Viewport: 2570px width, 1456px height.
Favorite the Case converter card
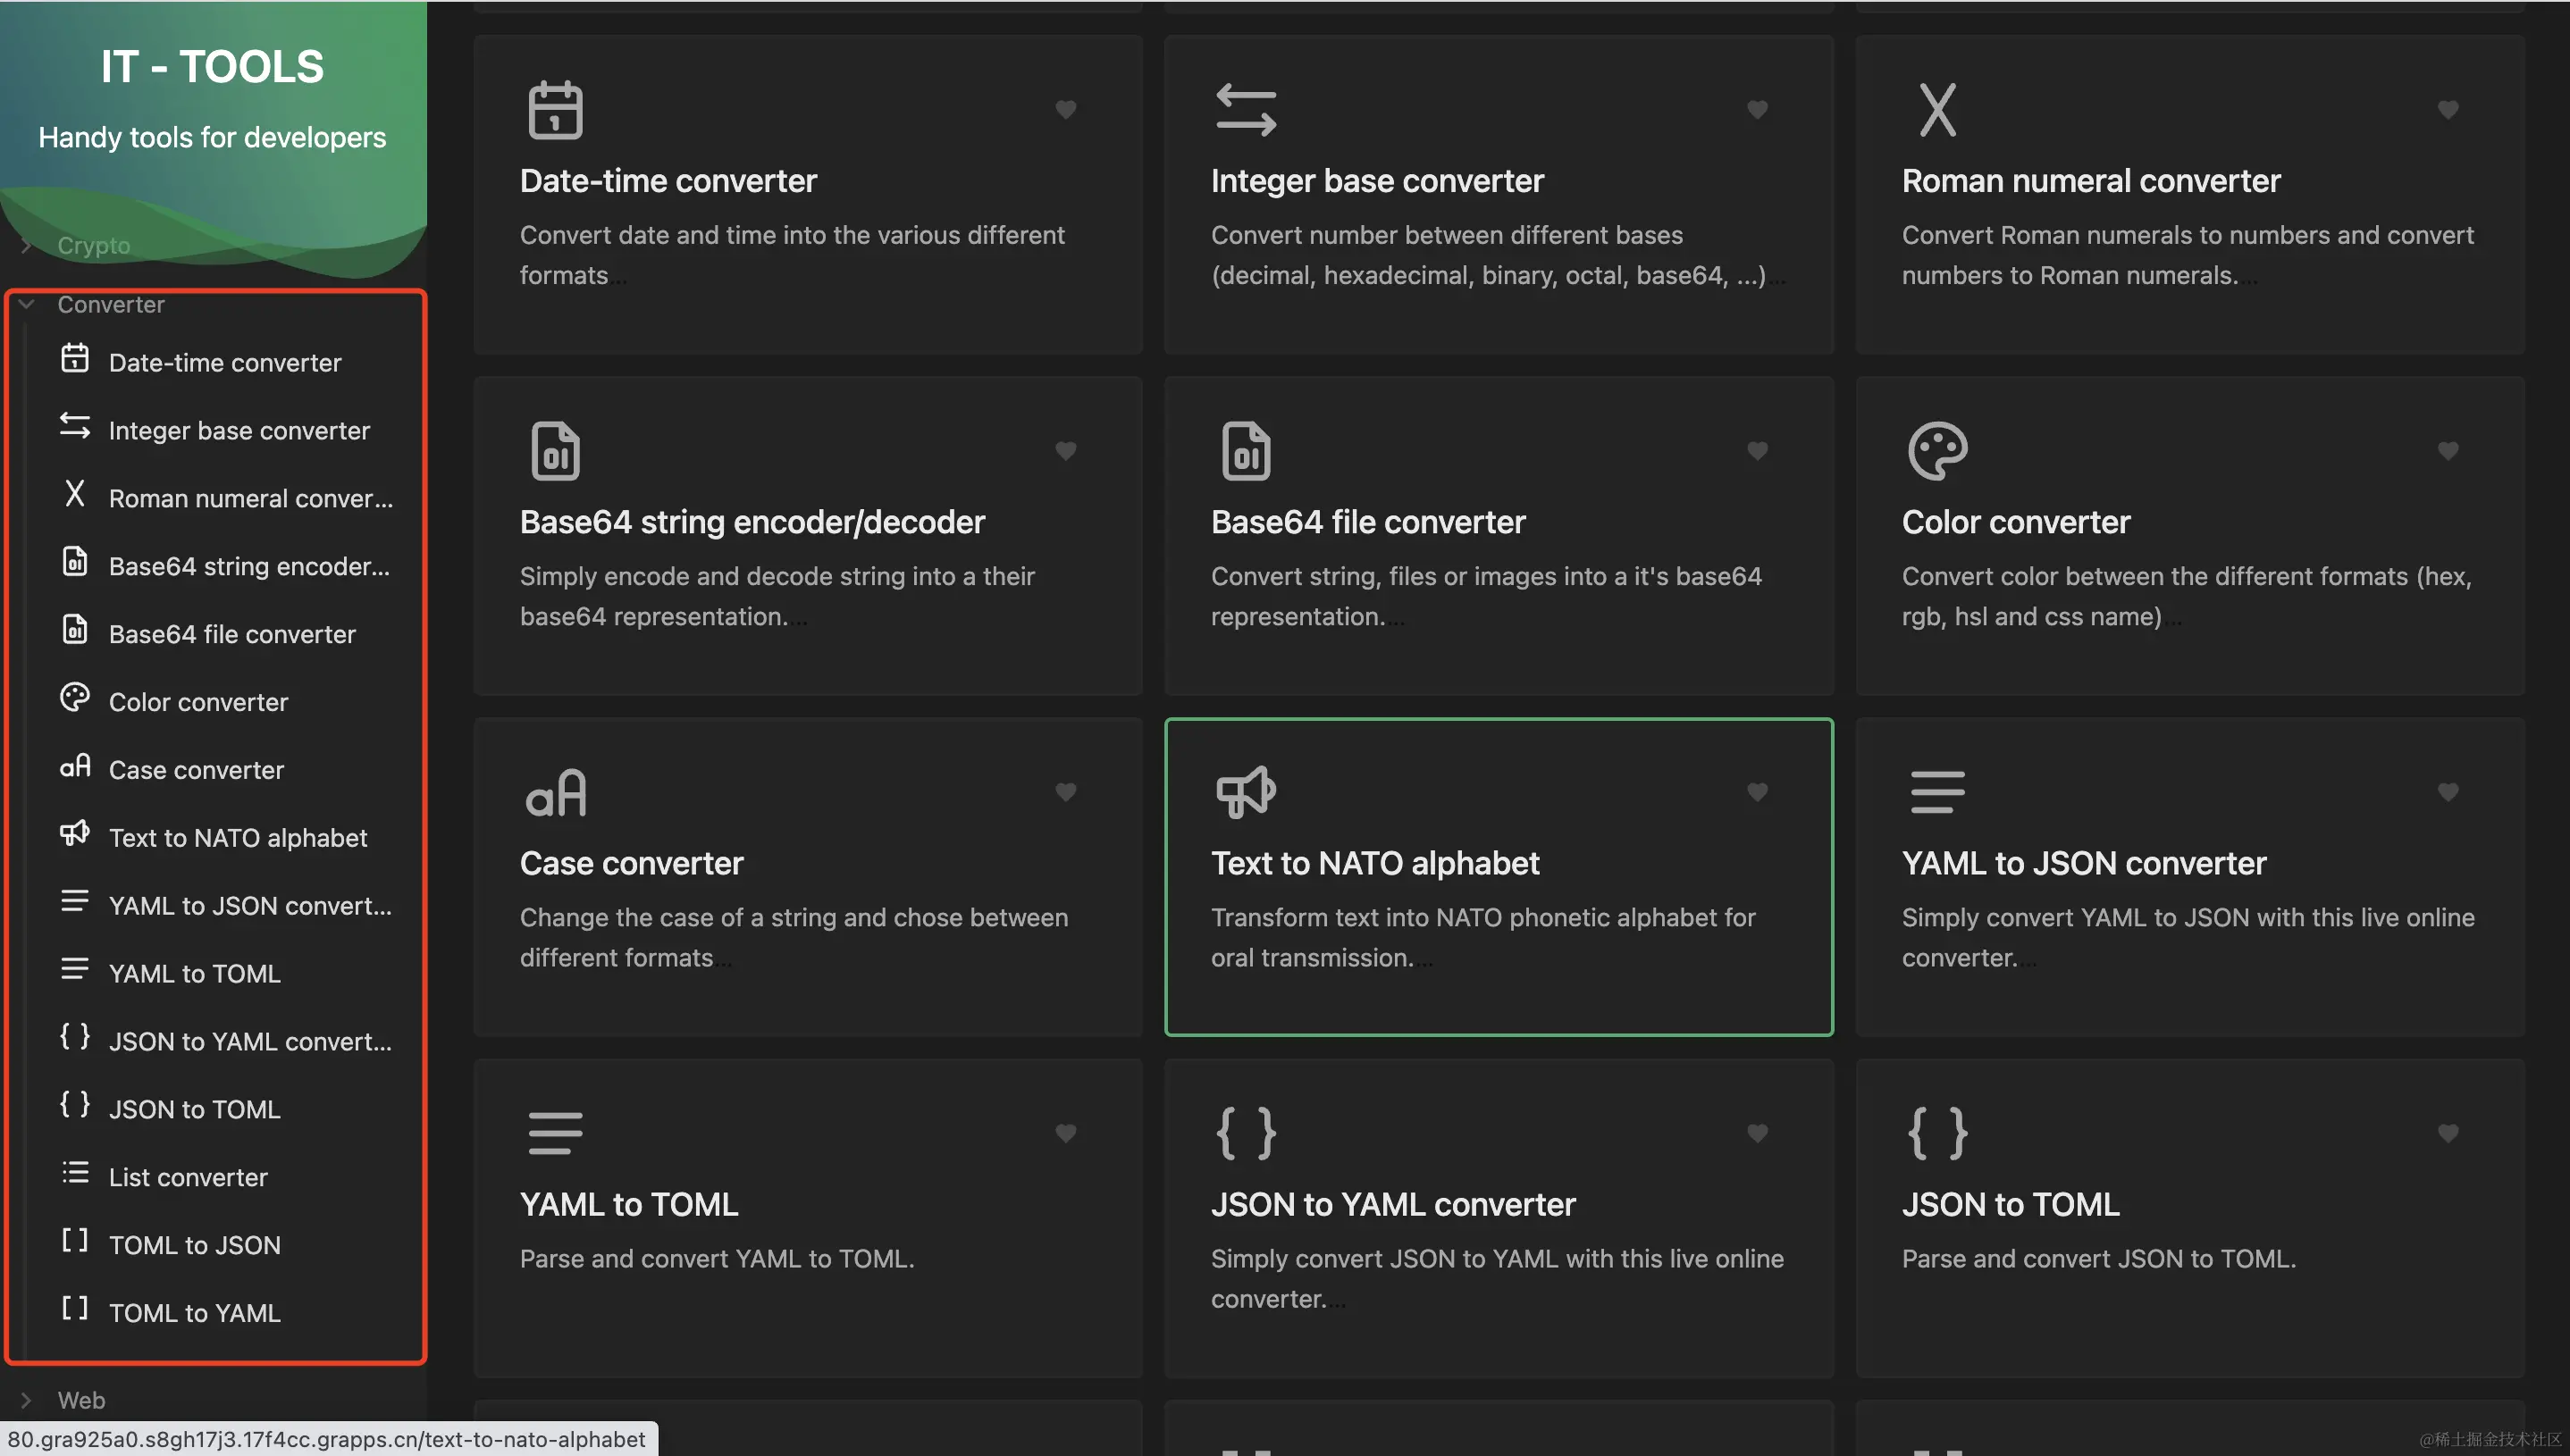pyautogui.click(x=1066, y=792)
